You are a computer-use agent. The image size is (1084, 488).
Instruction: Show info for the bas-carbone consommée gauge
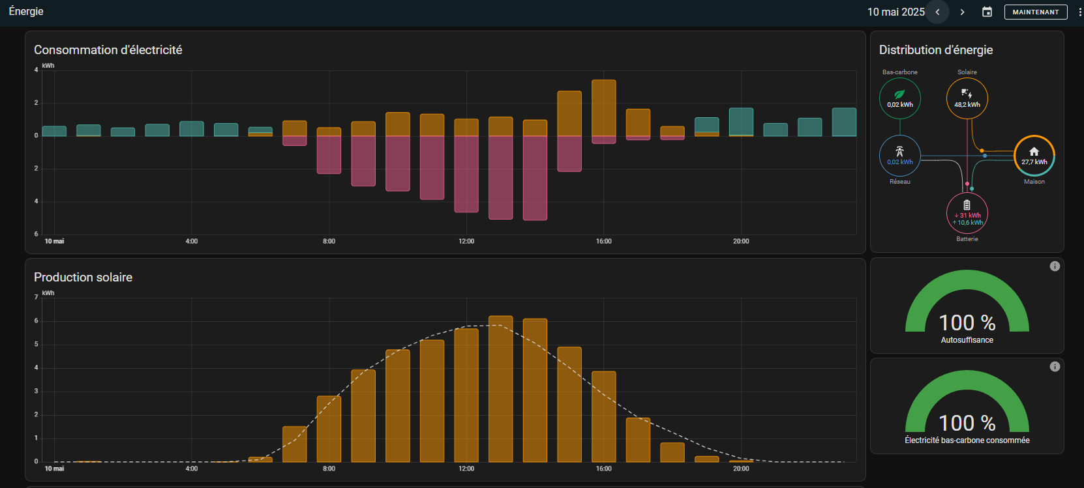(x=1055, y=367)
